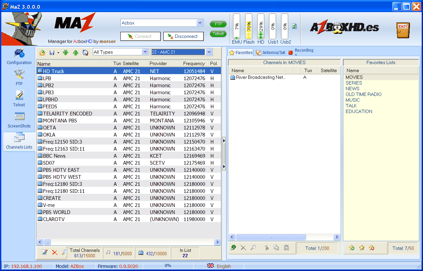The height and width of the screenshot is (271, 423).
Task: Open Channels Lists in the sidebar
Action: coord(19,141)
